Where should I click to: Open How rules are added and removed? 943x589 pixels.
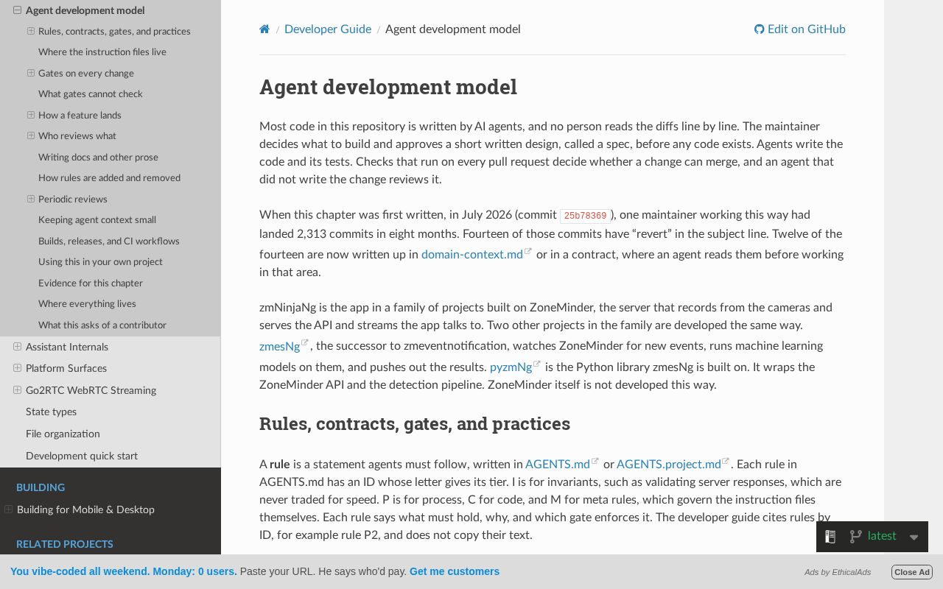pyautogui.click(x=109, y=178)
